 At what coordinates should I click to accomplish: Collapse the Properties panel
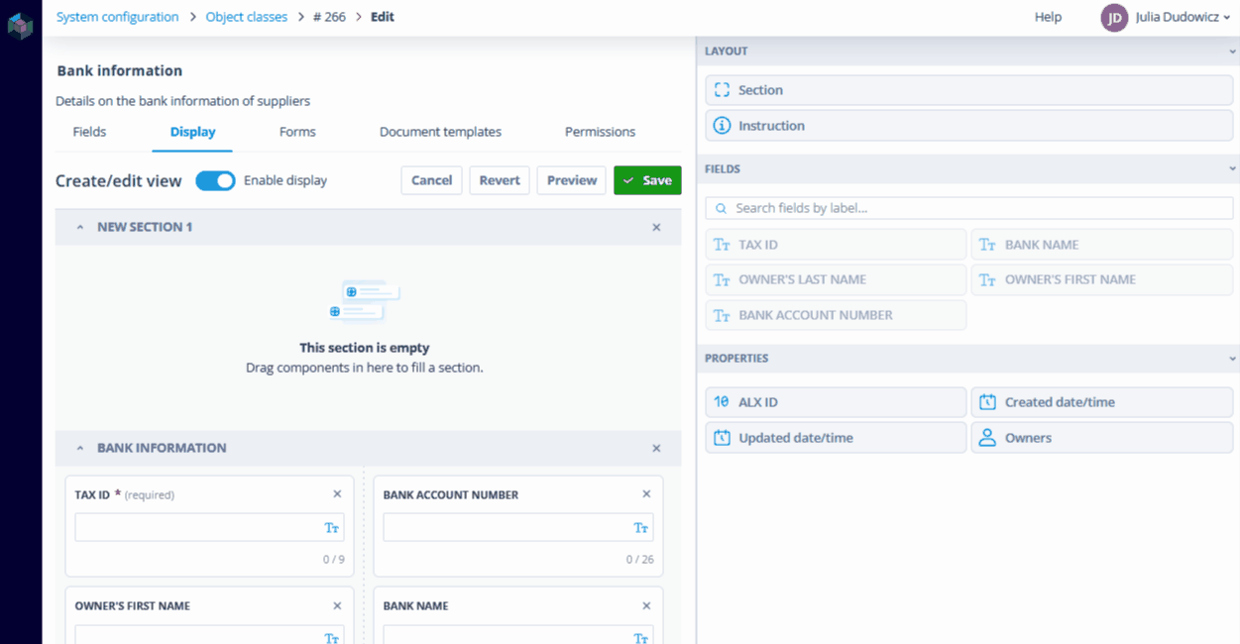click(x=1232, y=358)
